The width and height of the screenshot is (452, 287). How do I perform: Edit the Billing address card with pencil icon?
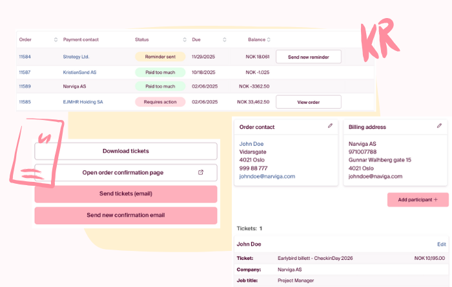point(439,126)
